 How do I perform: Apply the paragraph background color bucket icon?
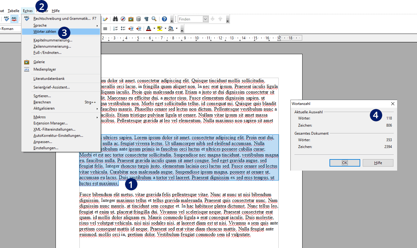tap(171, 28)
